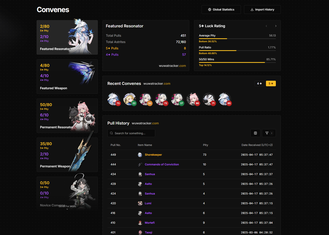Viewport: 329px width, 235px height.
Task: Click the Item Name column header
Action: point(145,145)
